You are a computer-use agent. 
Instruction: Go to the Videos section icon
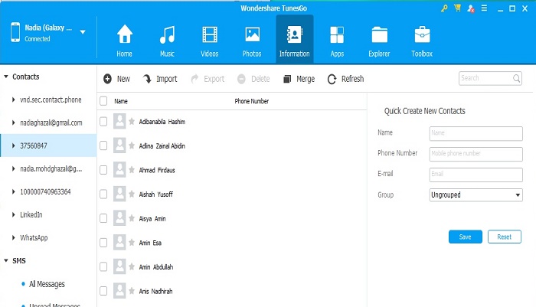click(x=209, y=35)
